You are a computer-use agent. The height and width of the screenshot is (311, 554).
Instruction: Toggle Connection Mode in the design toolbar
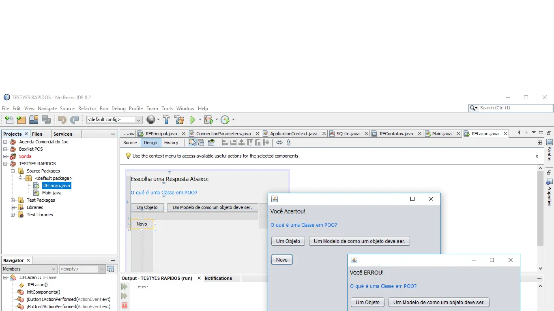click(x=201, y=143)
